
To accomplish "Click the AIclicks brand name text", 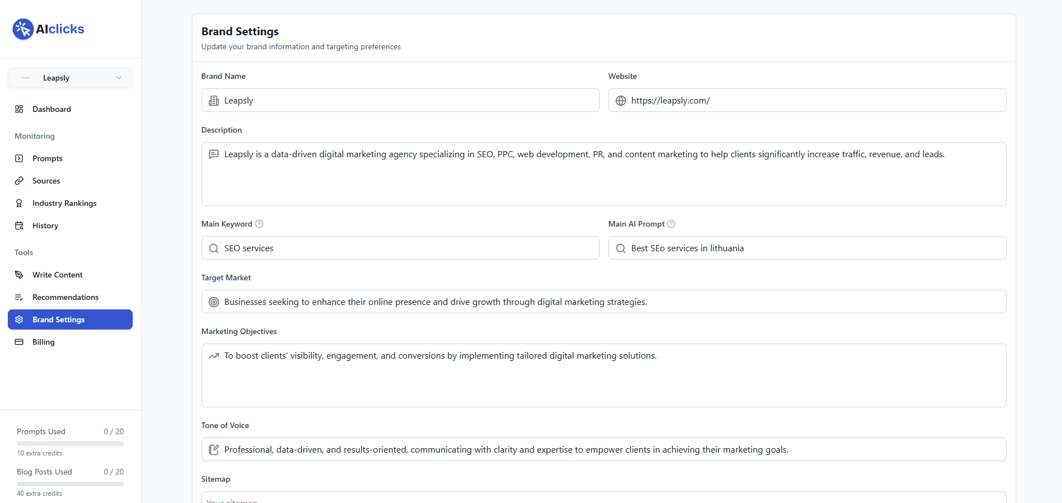I will 60,29.
